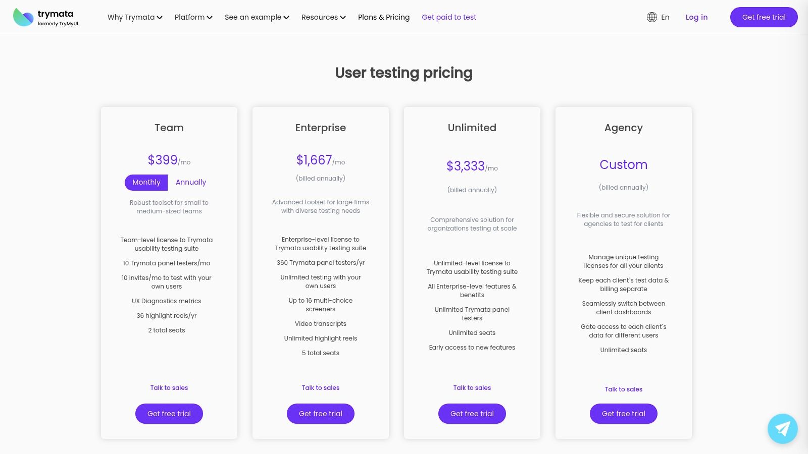Click the trymata logo

tap(45, 17)
